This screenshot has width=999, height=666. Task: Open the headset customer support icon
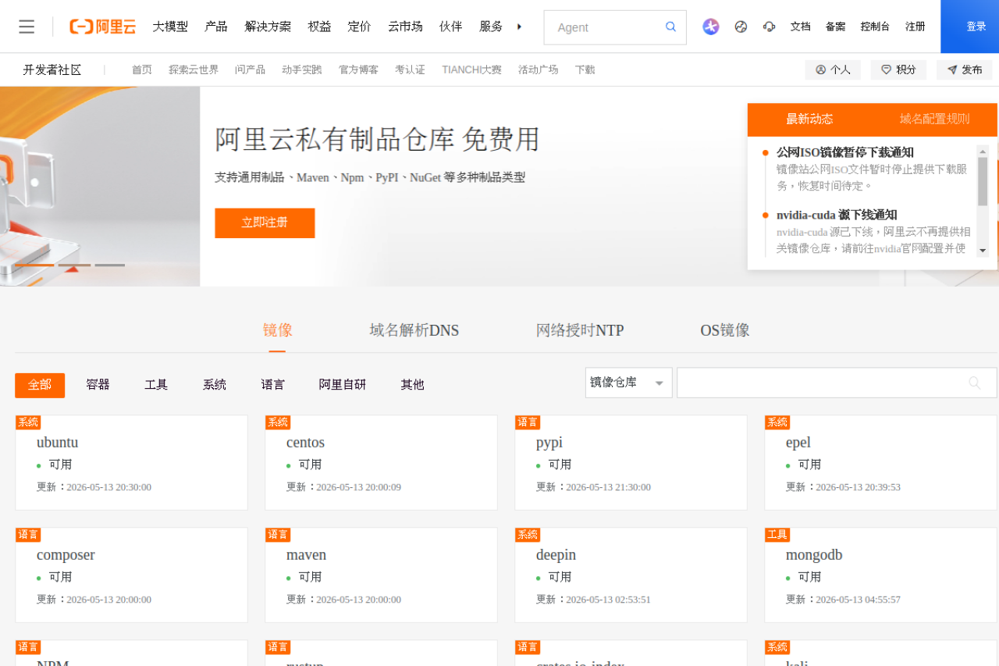770,27
